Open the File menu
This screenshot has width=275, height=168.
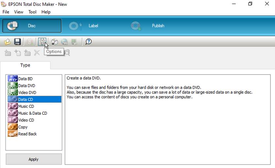point(6,12)
